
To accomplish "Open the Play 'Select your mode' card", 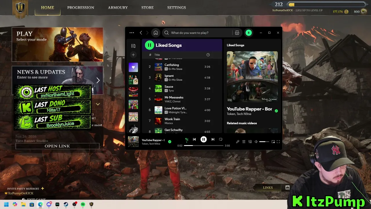I will coord(57,44).
